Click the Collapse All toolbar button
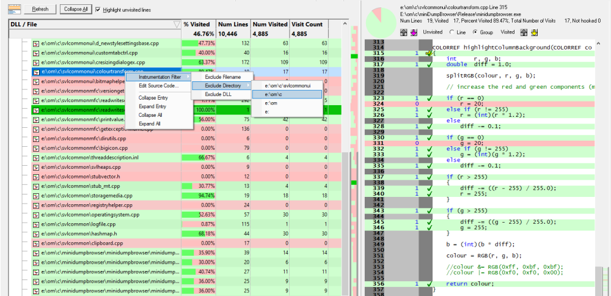 pyautogui.click(x=76, y=9)
